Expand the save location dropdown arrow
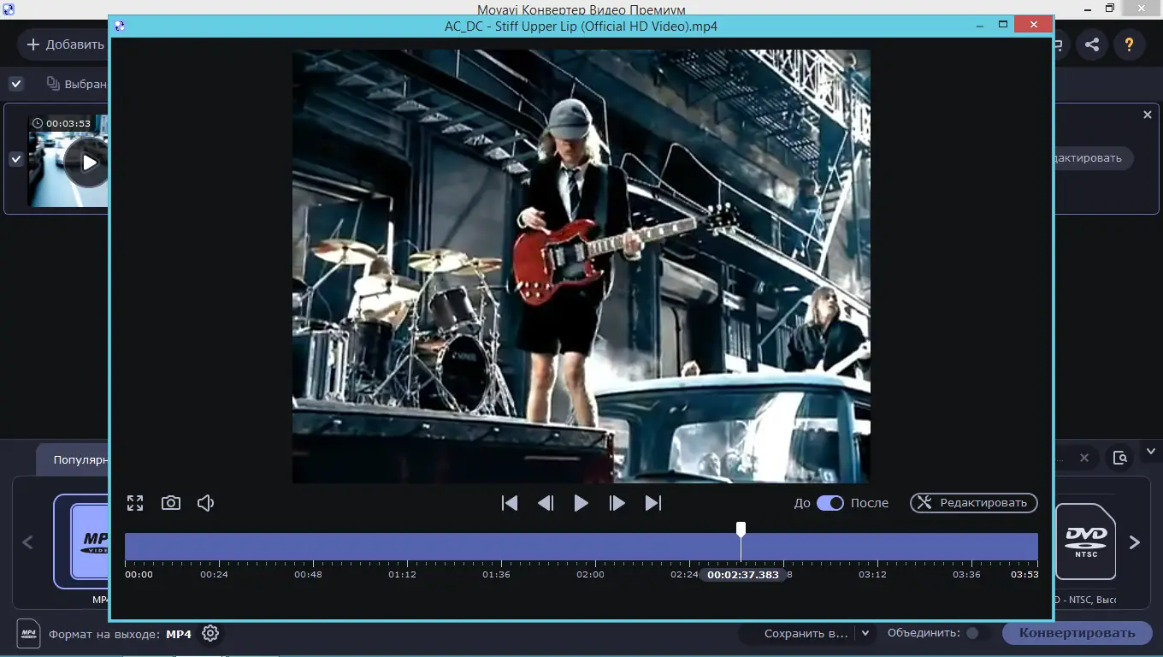This screenshot has width=1163, height=657. click(865, 633)
